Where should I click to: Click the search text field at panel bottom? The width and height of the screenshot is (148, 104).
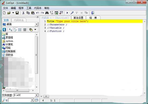pyautogui.click(x=20, y=100)
